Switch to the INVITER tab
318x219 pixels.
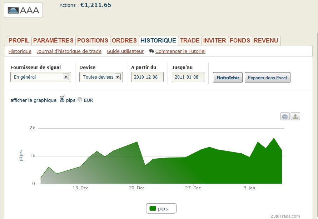pyautogui.click(x=215, y=40)
